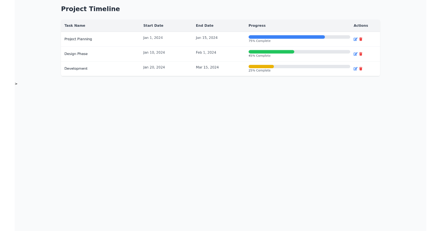This screenshot has width=441, height=231.
Task: Click the chevron arrow at screen left edge
Action: (16, 84)
